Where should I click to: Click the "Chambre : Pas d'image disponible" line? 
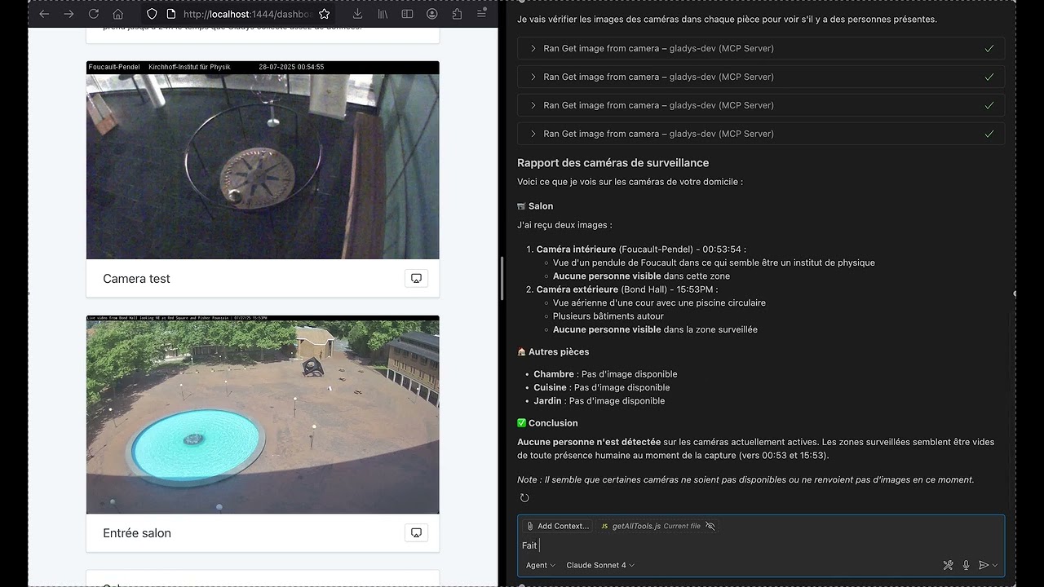coord(605,374)
